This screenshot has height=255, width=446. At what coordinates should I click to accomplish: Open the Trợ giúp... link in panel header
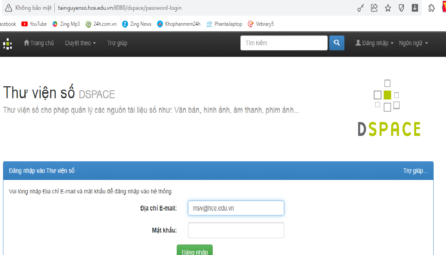point(415,171)
